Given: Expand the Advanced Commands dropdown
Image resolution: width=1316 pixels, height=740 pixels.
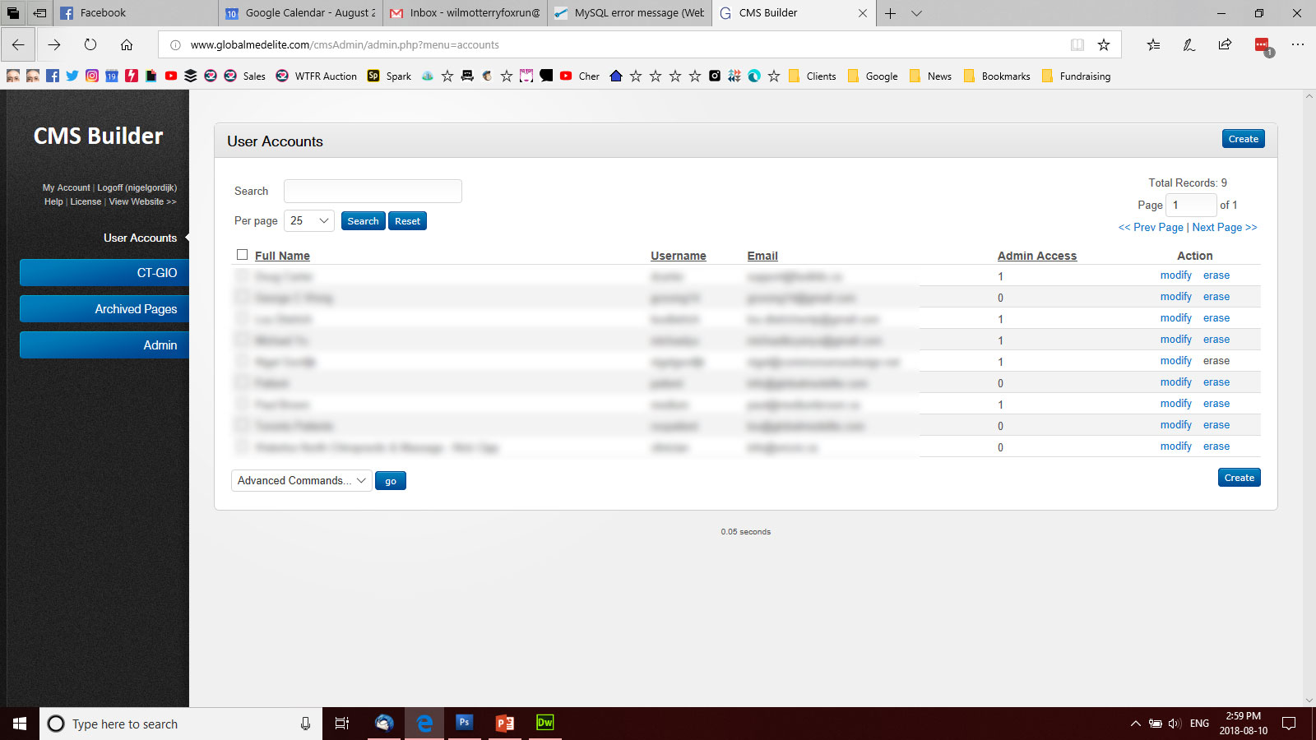Looking at the screenshot, I should [301, 480].
